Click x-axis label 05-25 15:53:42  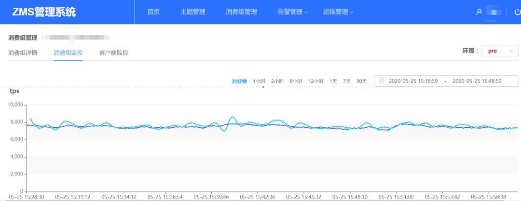pyautogui.click(x=442, y=197)
